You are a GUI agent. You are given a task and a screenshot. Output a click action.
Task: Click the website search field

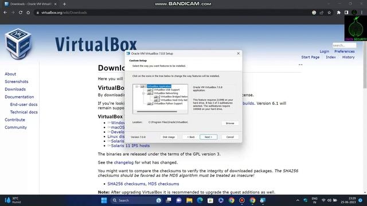click(x=344, y=45)
